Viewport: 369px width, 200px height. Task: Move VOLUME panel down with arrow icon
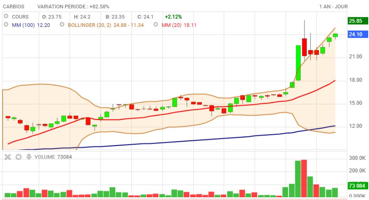pos(29,157)
